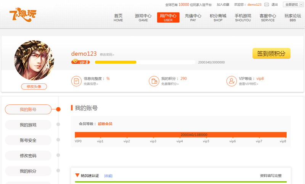Viewport: 305px width, 184px height.
Task: Click the orange dot beside 我的账号
Action: click(58, 109)
